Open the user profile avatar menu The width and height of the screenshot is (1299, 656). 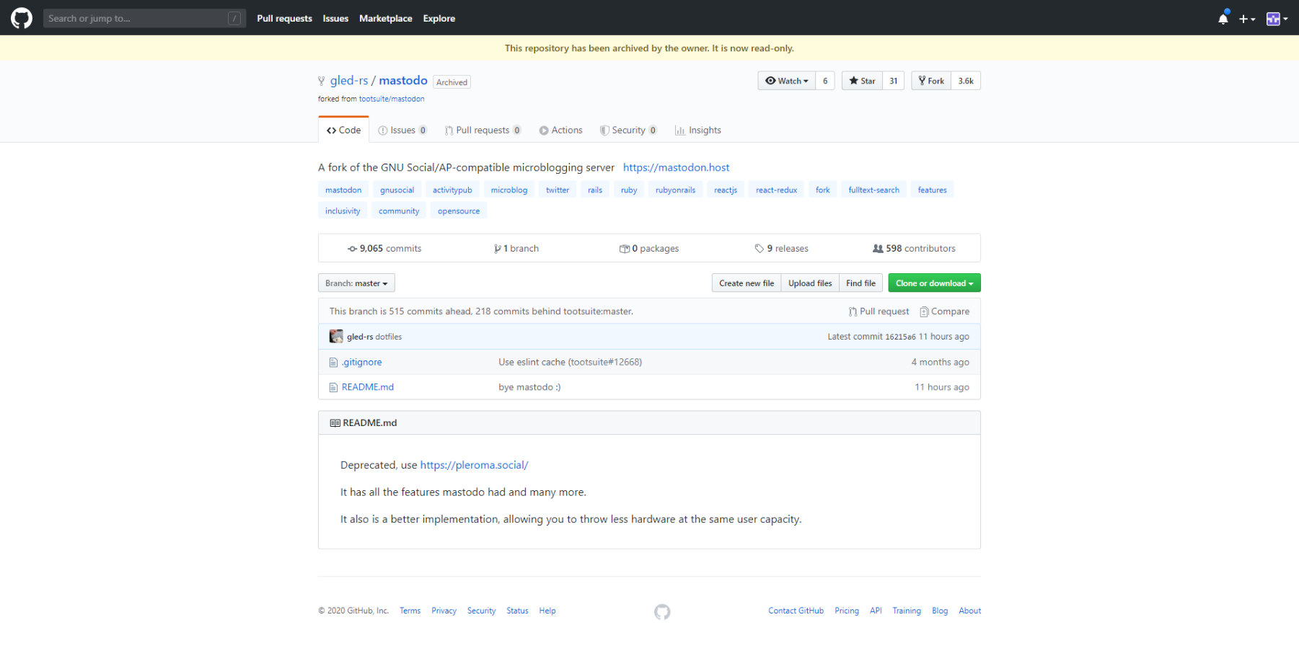click(1277, 19)
